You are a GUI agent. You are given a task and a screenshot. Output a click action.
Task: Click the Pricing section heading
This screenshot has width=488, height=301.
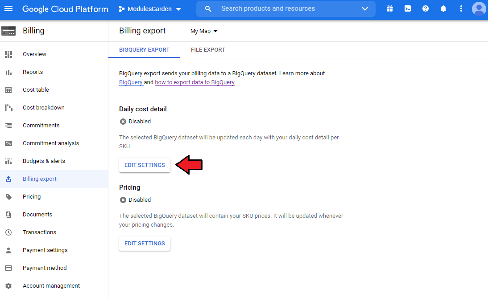(129, 187)
